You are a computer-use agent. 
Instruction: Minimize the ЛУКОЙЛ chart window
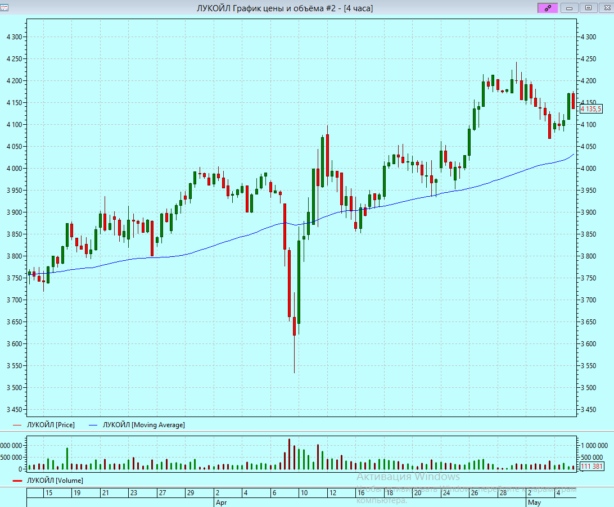click(x=570, y=7)
